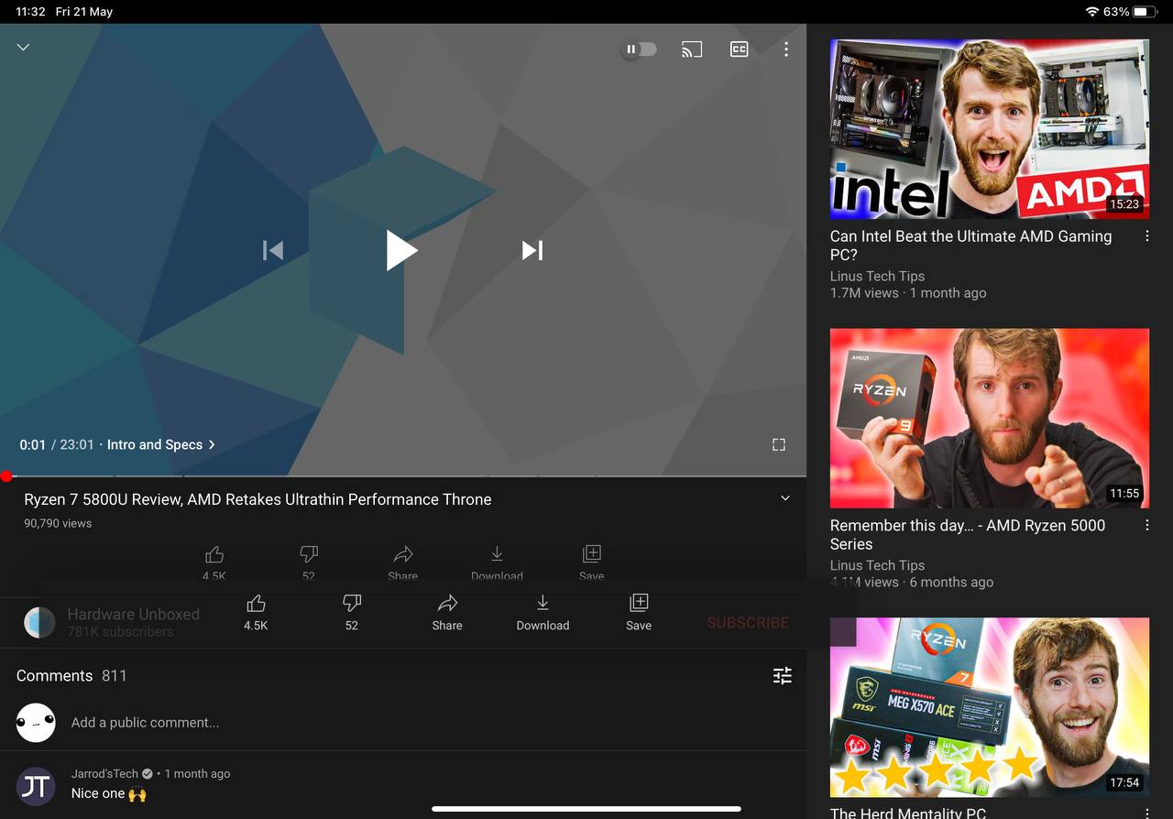The height and width of the screenshot is (819, 1173).
Task: Click the red playhead on the progress bar
Action: [x=6, y=476]
